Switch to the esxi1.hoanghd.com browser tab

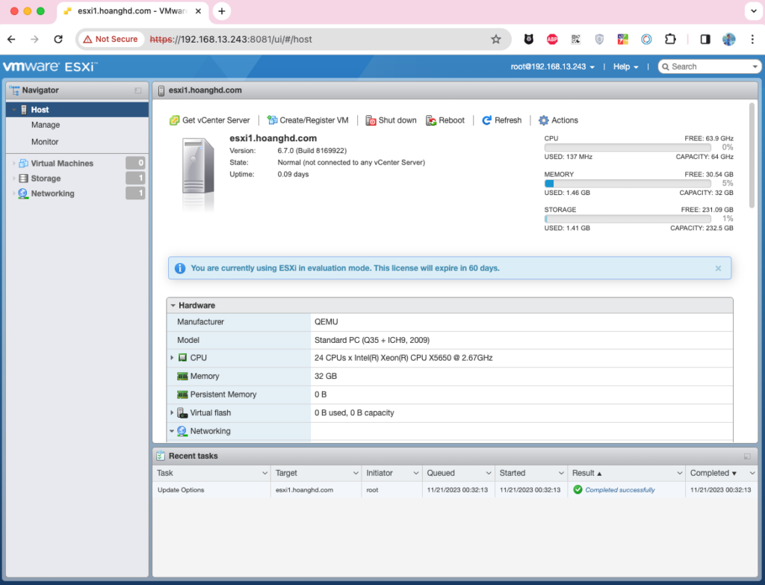pos(133,11)
